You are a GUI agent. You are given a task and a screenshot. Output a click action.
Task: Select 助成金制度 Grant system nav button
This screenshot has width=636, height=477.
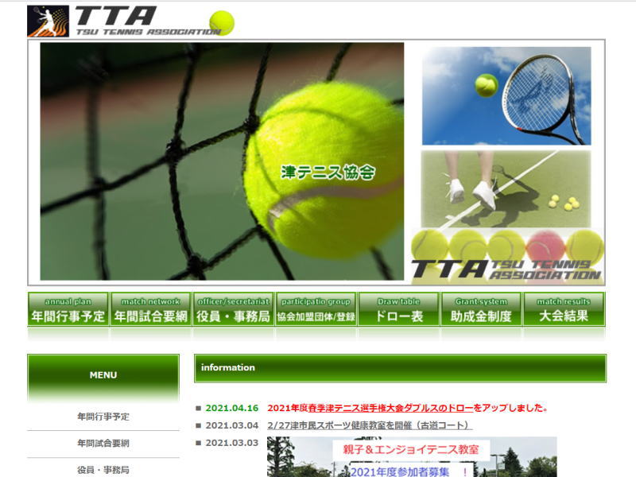coord(482,309)
